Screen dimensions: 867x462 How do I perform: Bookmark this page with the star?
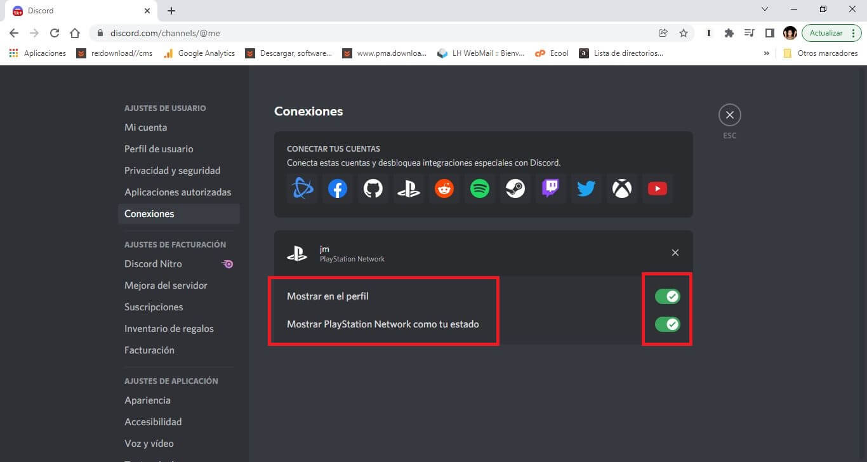tap(684, 33)
